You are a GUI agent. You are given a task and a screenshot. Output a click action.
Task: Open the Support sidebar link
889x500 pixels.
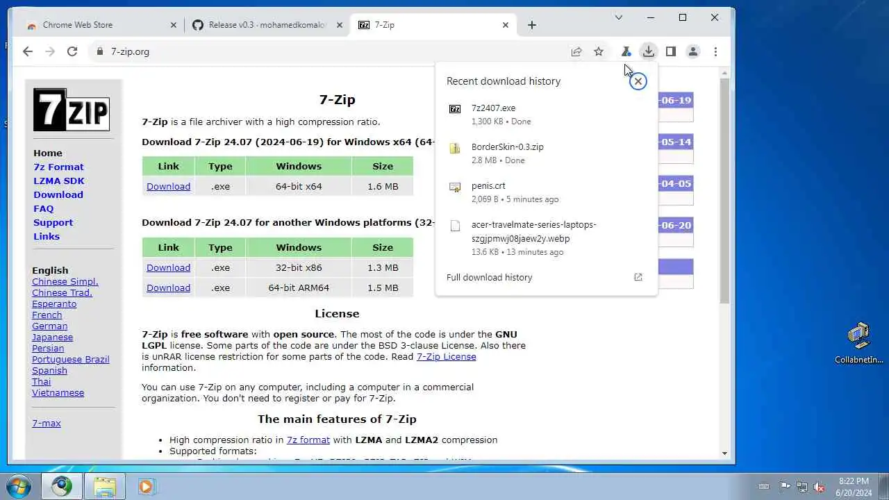click(x=53, y=222)
